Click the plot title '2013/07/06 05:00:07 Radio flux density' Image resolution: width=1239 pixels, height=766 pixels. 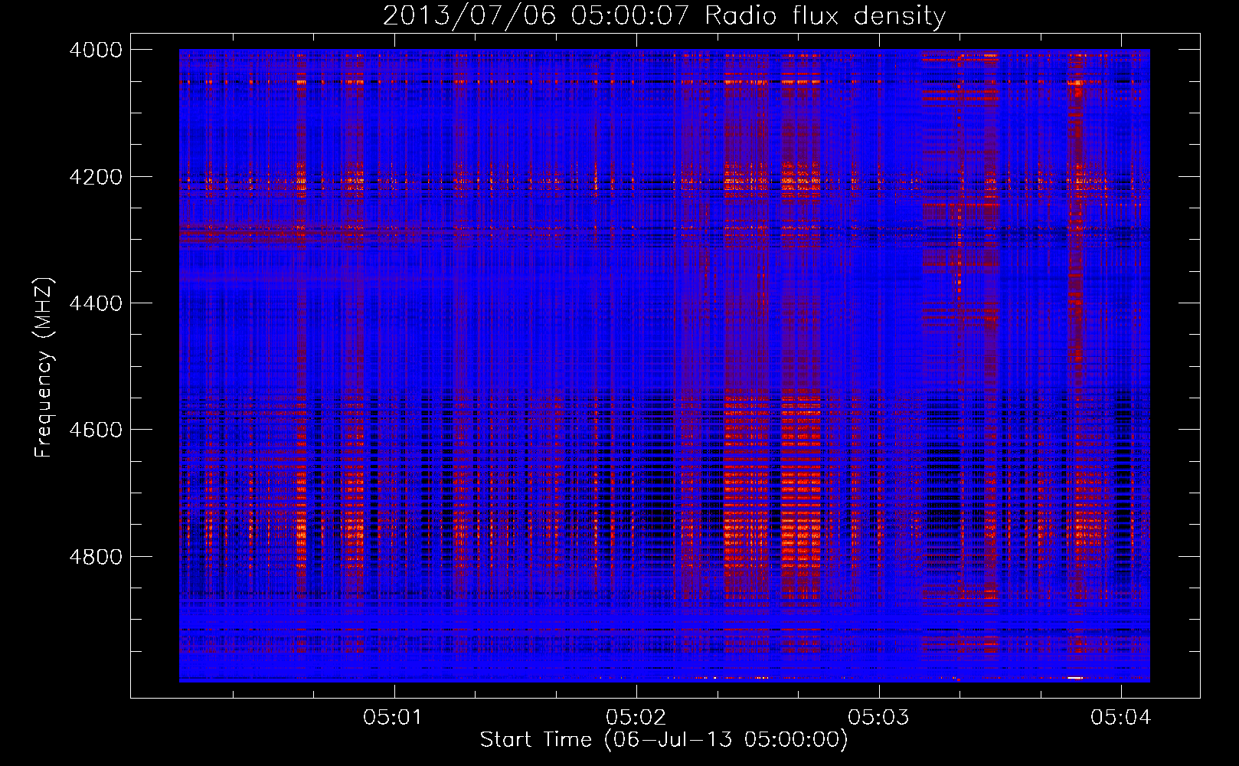(x=664, y=16)
